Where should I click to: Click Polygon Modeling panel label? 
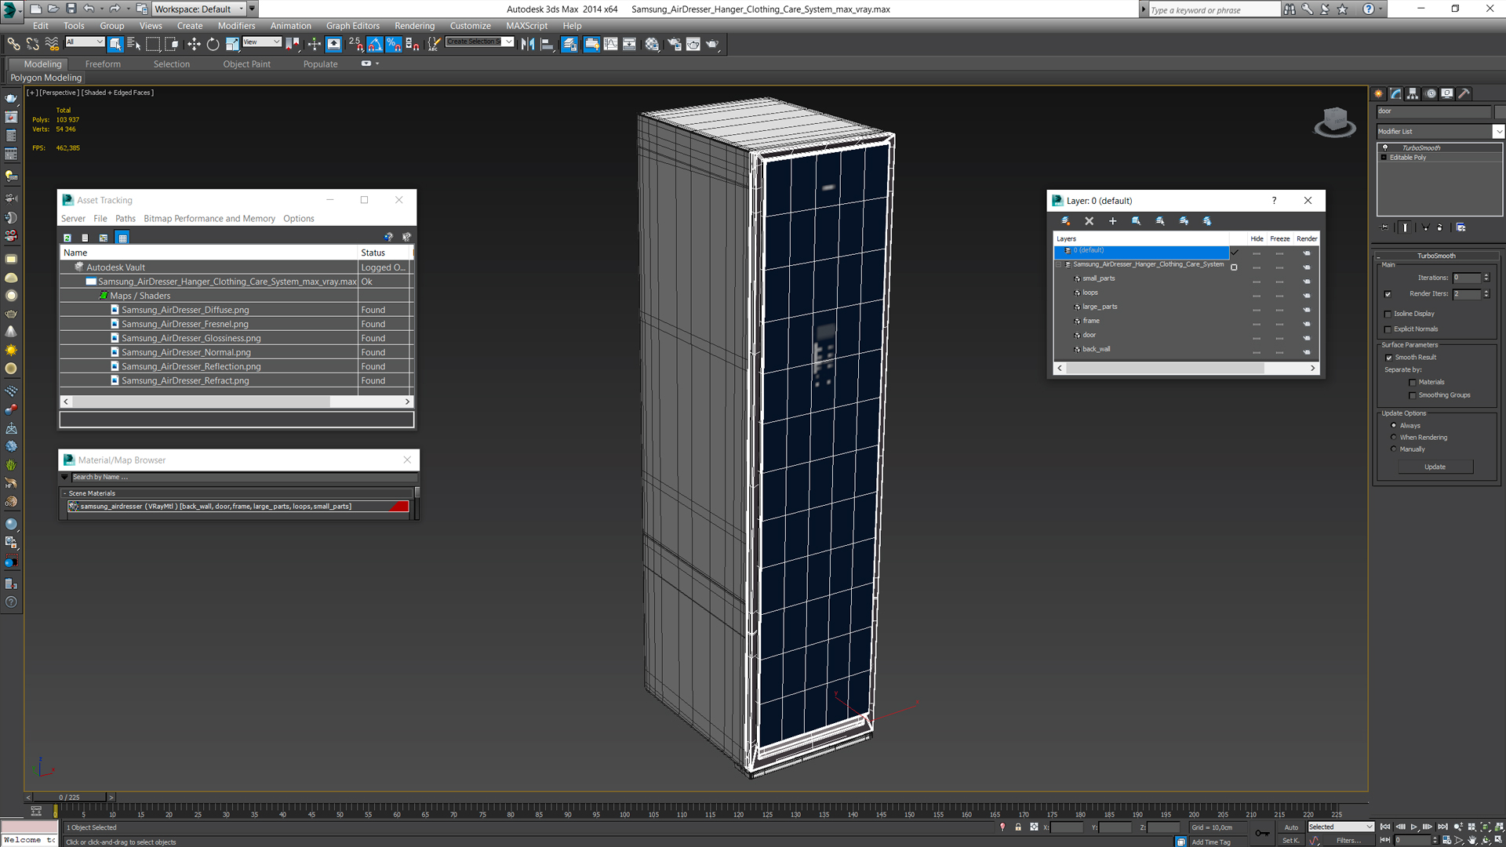(45, 78)
